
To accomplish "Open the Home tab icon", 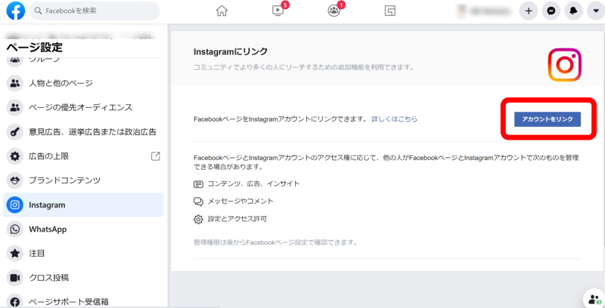I will coord(222,11).
